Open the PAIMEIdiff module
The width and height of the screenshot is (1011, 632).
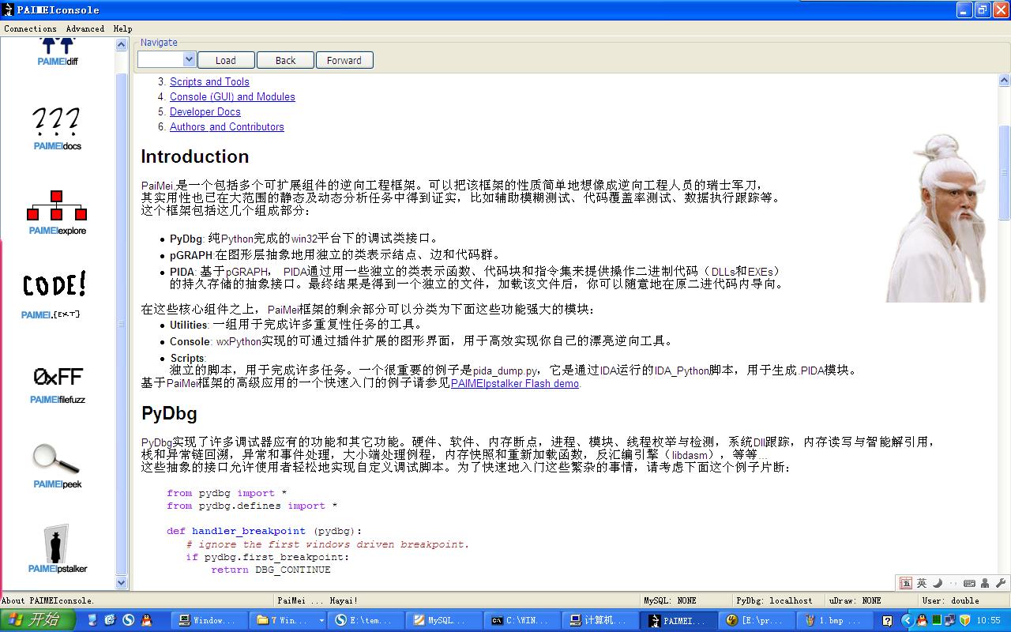57,51
